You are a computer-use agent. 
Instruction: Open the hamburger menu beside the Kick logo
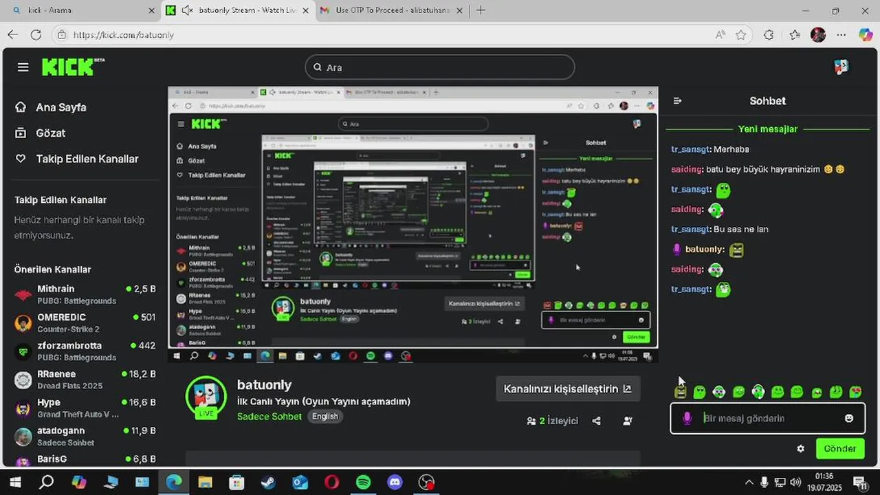[x=23, y=67]
